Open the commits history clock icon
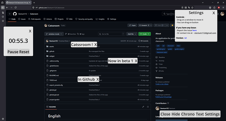This screenshot has height=121, width=226. (140, 41)
